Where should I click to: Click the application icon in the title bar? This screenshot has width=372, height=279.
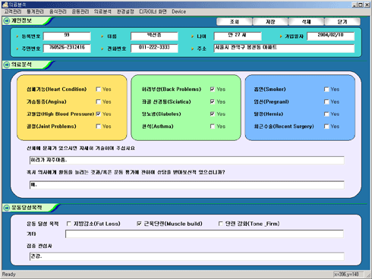click(5, 5)
